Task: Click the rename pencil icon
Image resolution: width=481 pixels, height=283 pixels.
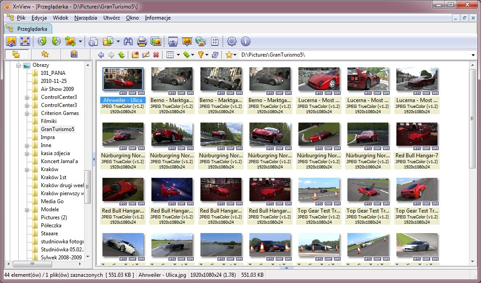Action: click(145, 55)
